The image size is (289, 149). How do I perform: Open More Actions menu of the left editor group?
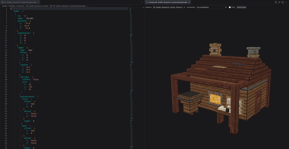click(x=141, y=3)
